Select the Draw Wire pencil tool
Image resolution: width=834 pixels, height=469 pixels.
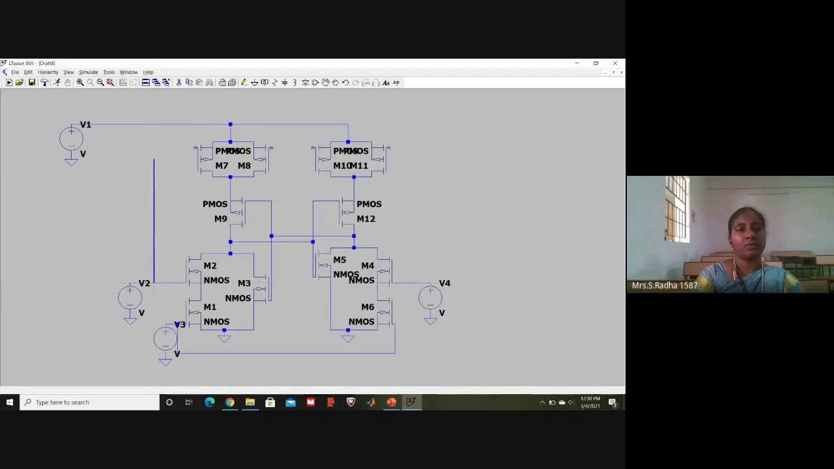point(244,83)
